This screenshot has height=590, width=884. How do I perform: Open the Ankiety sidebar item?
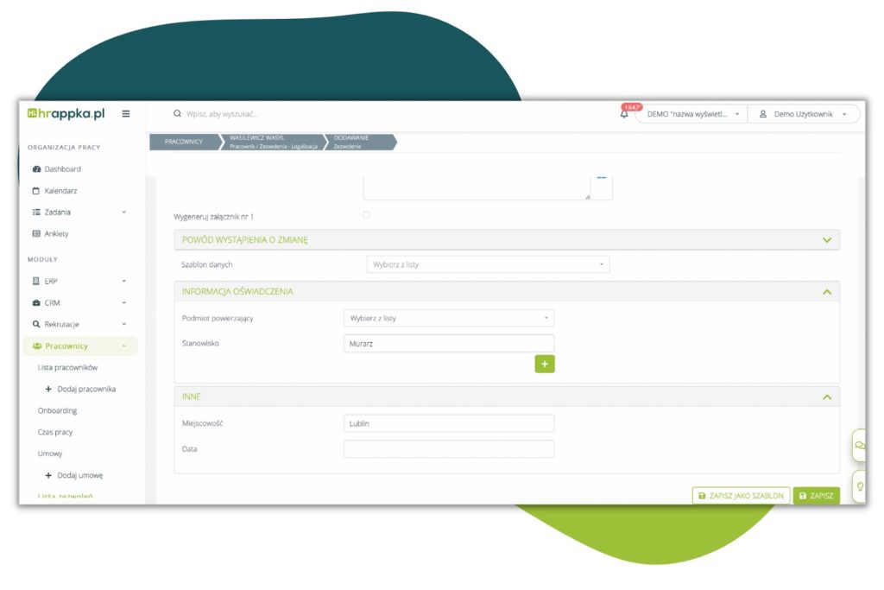(56, 234)
